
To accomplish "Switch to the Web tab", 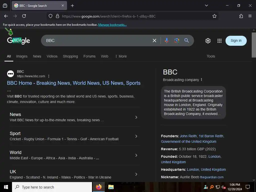I will point(104,56).
